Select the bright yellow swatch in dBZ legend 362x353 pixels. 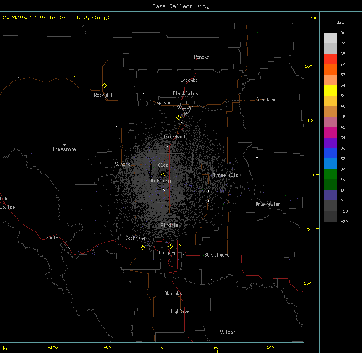coord(330,90)
